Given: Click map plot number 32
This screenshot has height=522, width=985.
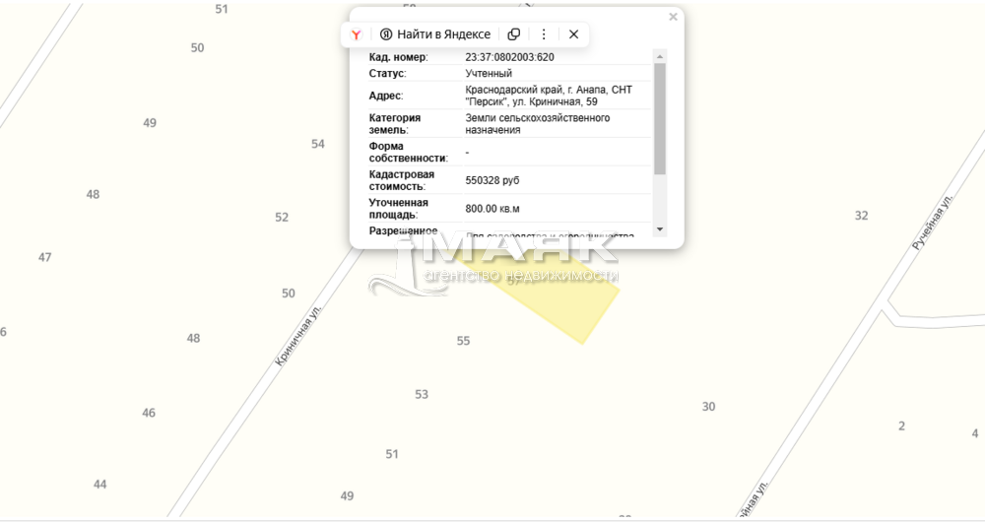Looking at the screenshot, I should (x=861, y=216).
